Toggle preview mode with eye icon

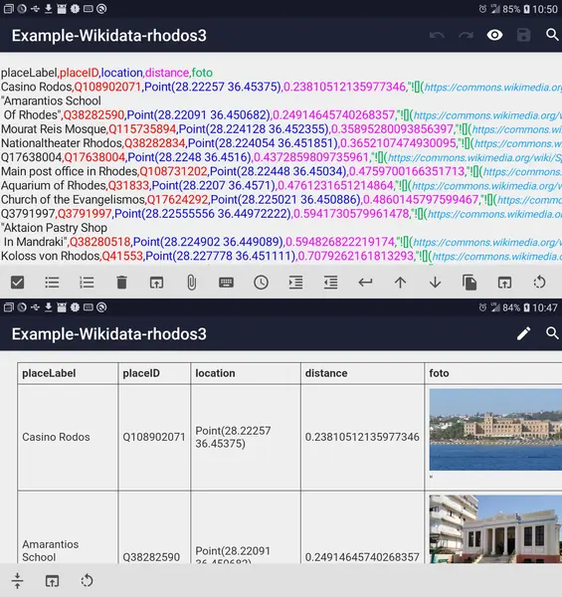494,36
